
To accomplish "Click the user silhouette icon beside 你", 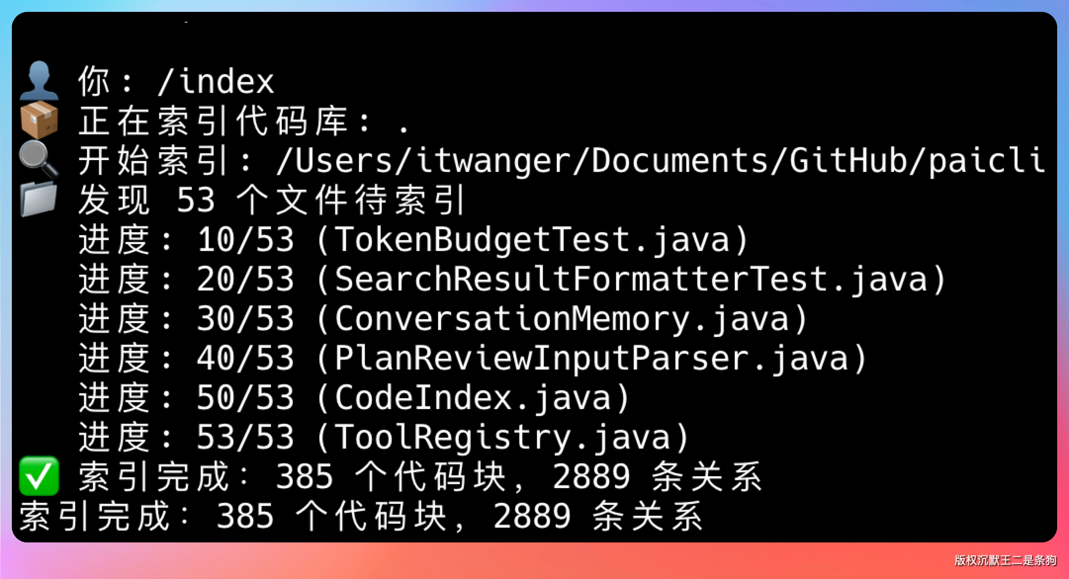I will [39, 81].
